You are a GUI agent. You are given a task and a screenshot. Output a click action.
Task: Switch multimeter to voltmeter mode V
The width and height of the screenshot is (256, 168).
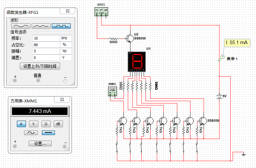[x=34, y=124]
